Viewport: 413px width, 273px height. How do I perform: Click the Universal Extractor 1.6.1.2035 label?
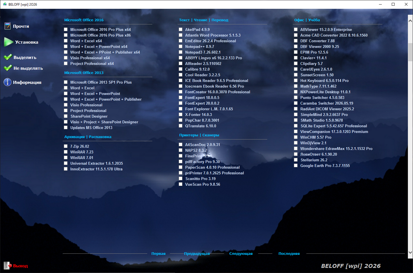pyautogui.click(x=96, y=163)
